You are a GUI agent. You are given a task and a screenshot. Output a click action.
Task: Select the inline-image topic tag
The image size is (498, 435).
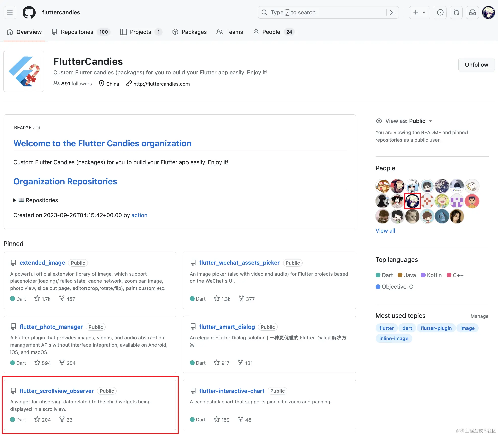tap(394, 338)
